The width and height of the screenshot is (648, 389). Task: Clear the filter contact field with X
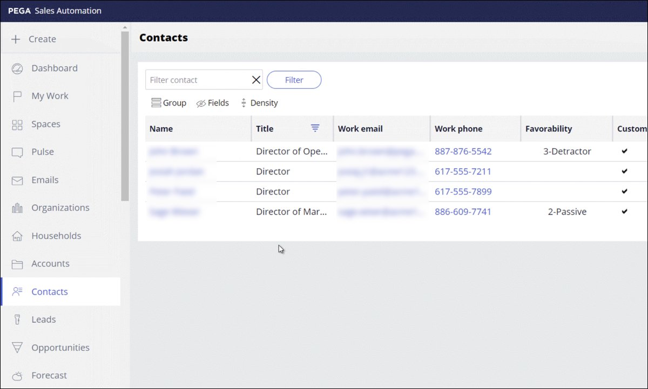[x=256, y=80]
